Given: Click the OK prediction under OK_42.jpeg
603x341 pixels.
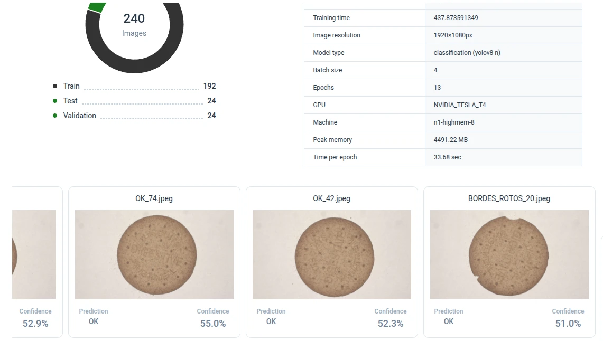Looking at the screenshot, I should click(x=271, y=321).
